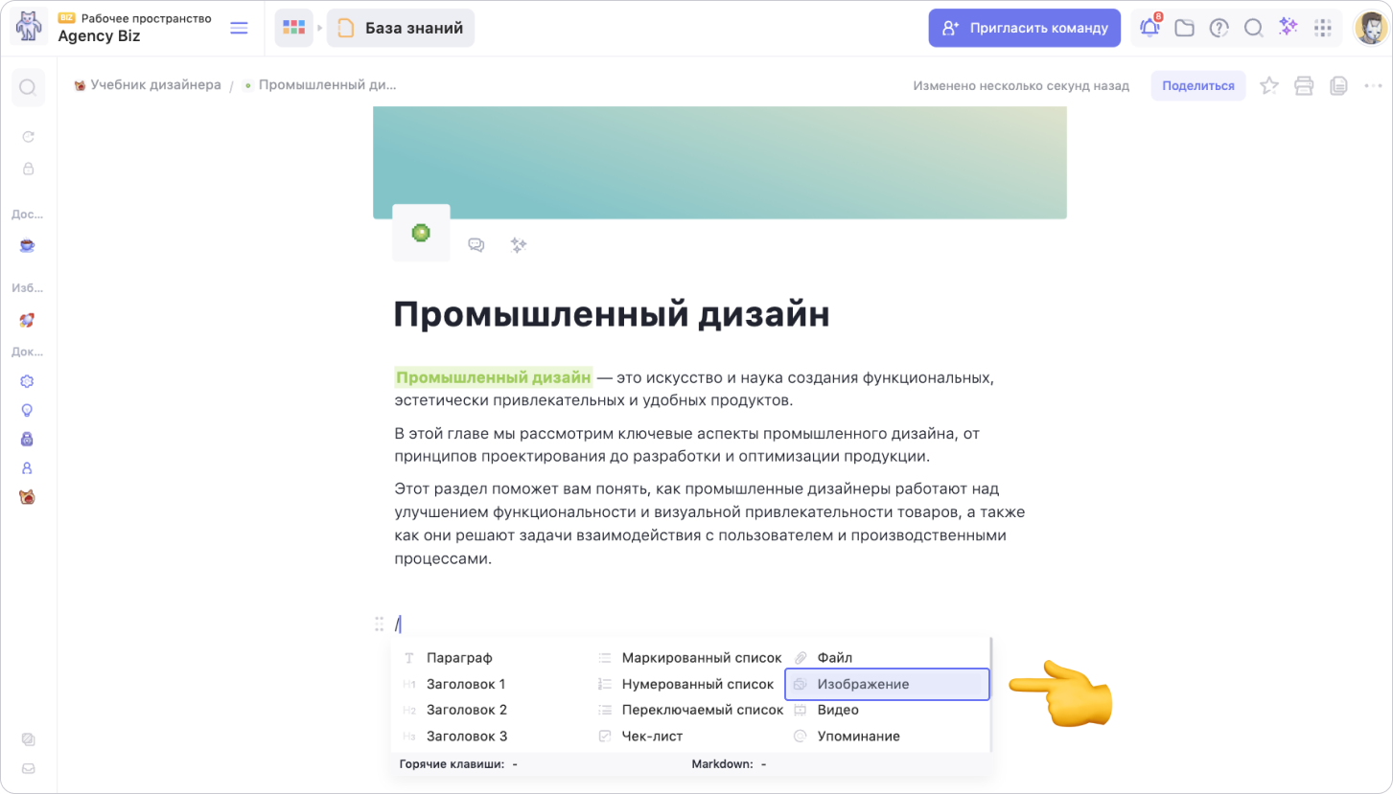Open the user avatar menu

tap(1371, 28)
